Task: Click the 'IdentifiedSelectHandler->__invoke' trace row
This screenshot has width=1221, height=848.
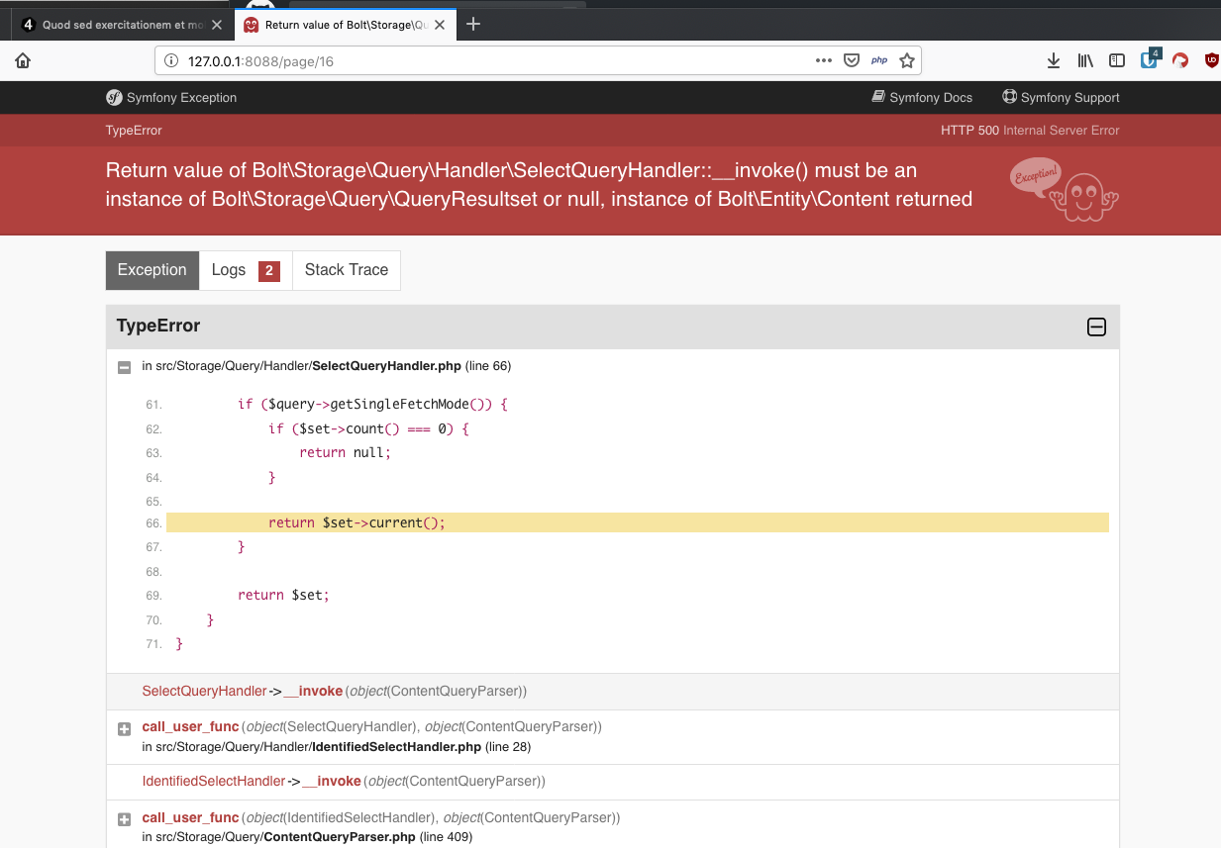Action: tap(612, 782)
